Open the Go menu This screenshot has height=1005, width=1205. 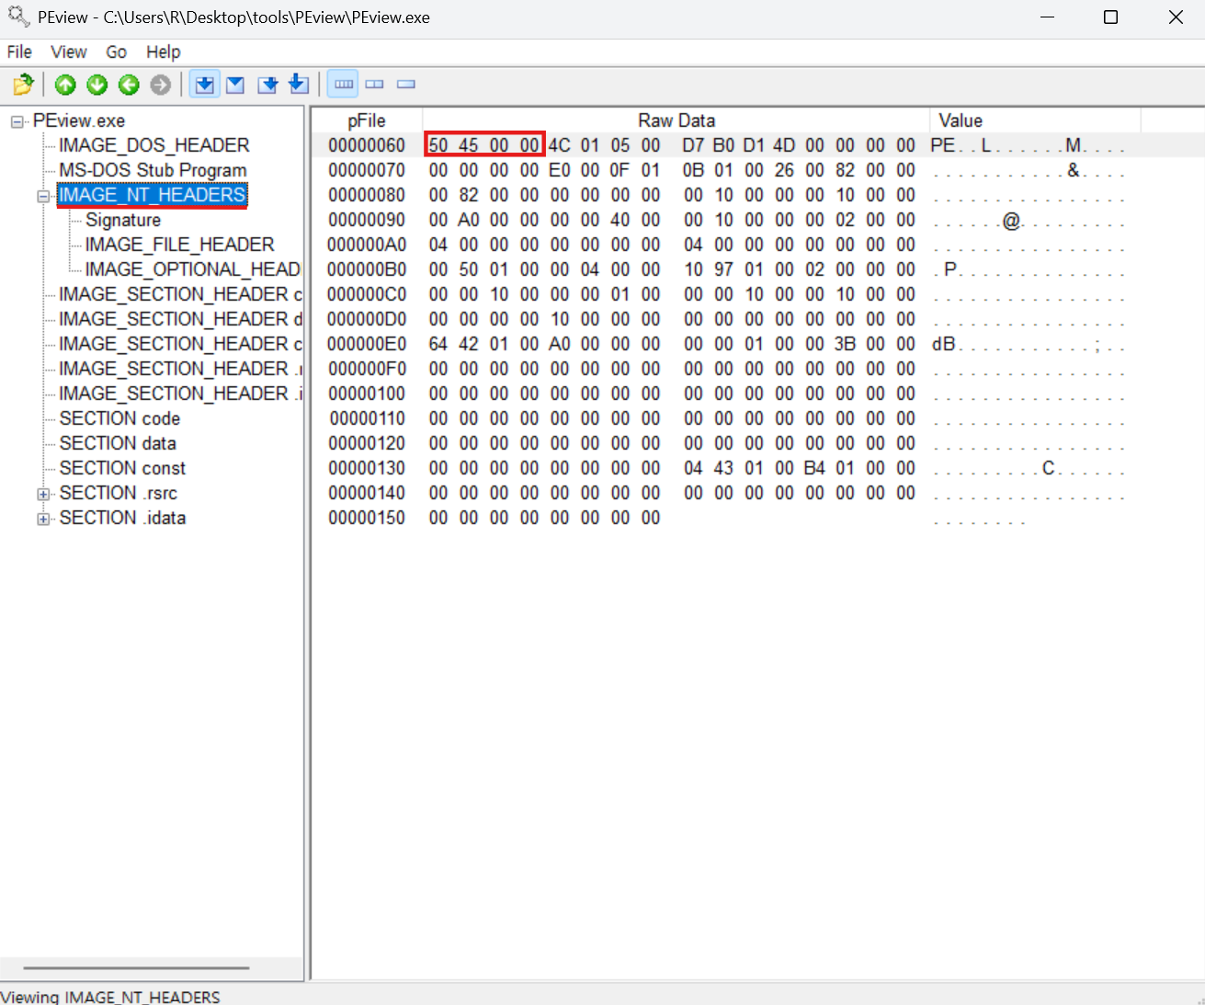pyautogui.click(x=117, y=51)
